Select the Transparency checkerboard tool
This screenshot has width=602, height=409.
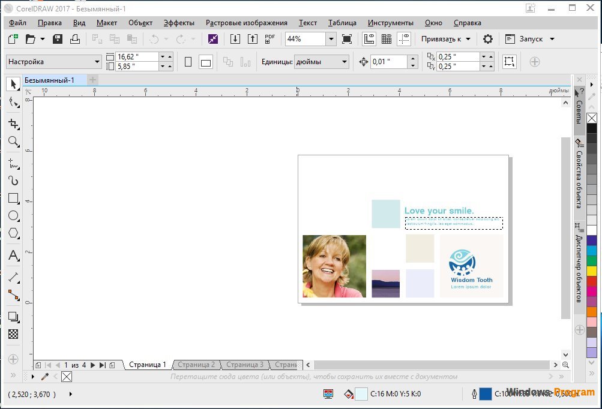13,334
